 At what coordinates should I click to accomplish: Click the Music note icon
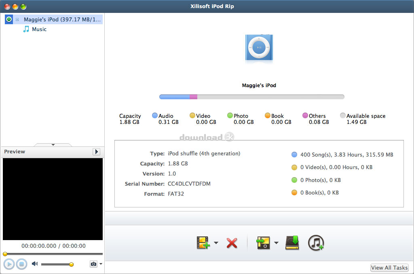[x=26, y=29]
